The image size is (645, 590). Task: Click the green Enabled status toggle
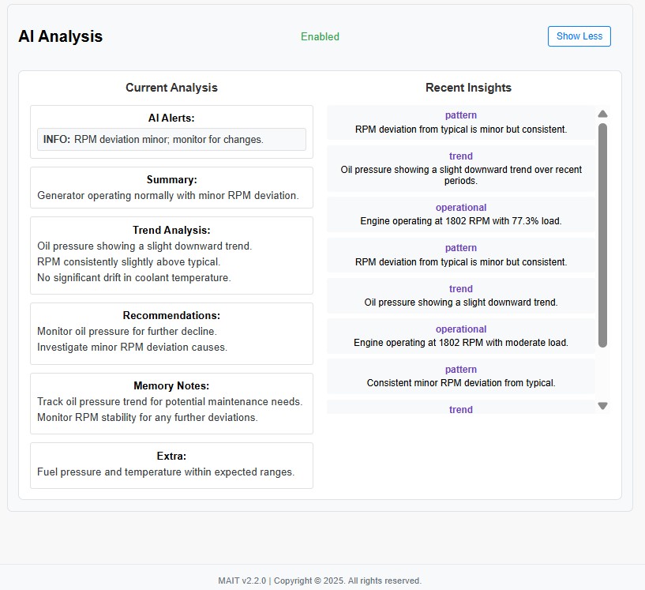[x=320, y=37]
